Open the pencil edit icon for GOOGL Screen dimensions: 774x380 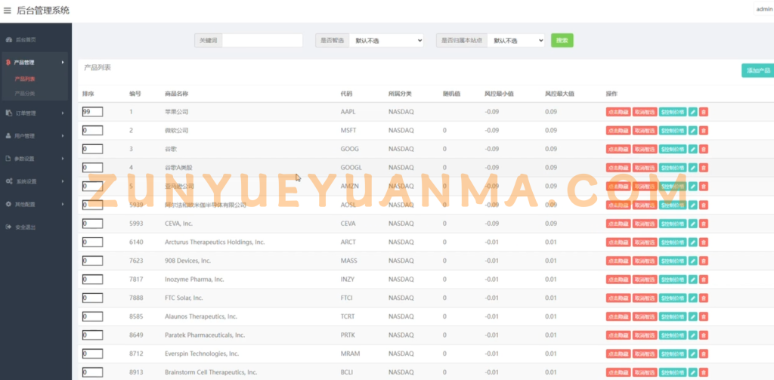point(693,168)
